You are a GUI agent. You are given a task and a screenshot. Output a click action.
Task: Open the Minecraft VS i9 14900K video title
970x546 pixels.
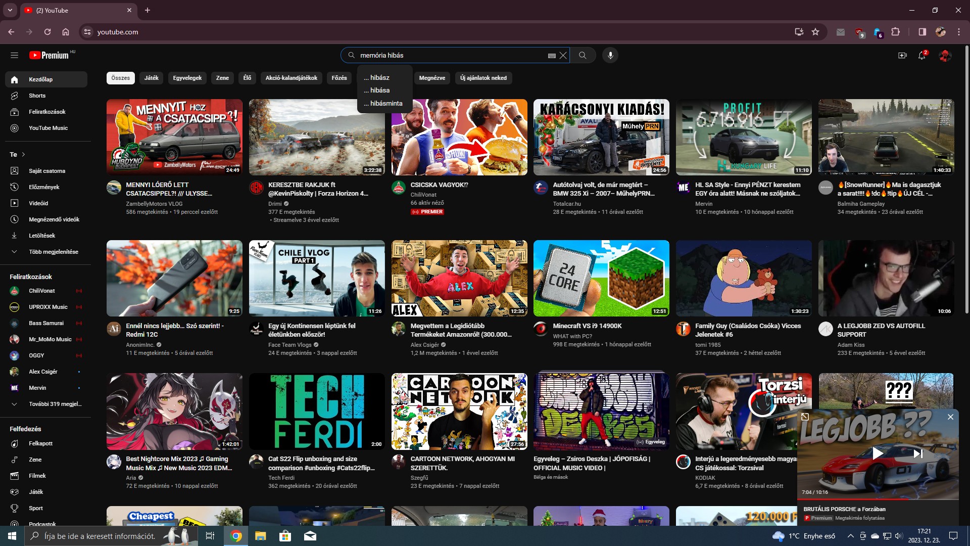pos(587,326)
